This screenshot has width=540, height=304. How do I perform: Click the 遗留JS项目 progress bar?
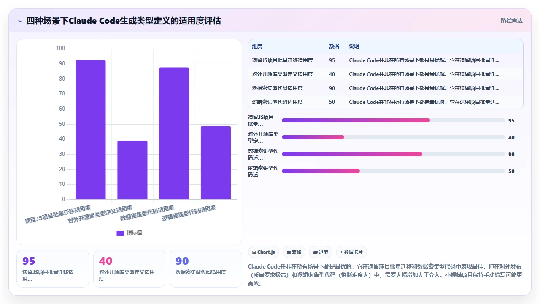click(393, 120)
